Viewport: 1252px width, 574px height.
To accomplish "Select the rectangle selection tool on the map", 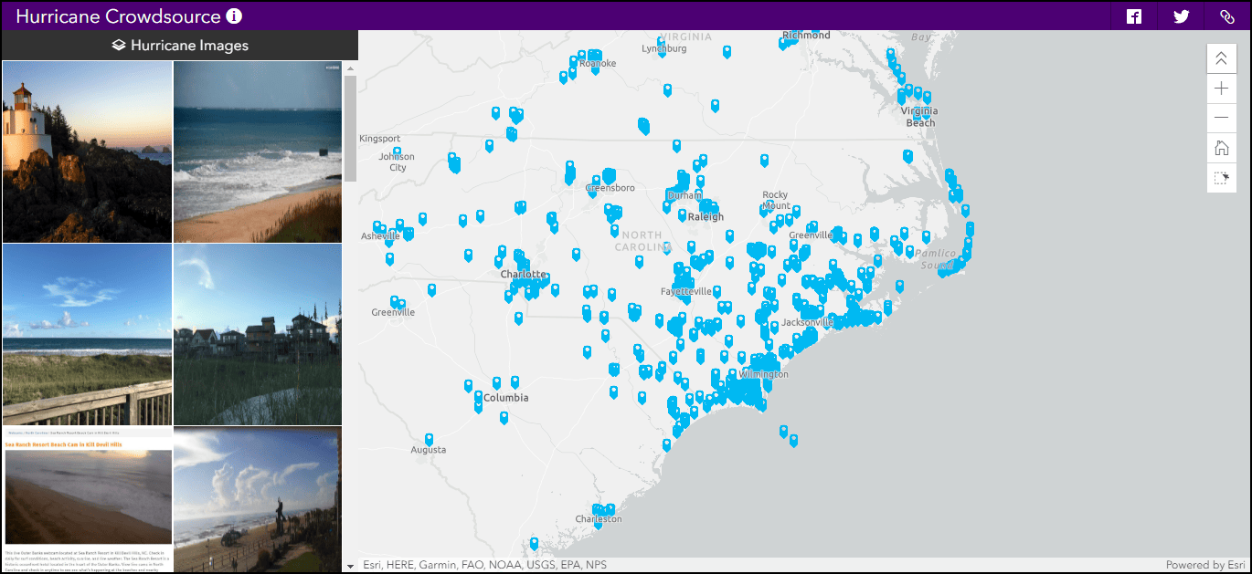I will tap(1221, 178).
